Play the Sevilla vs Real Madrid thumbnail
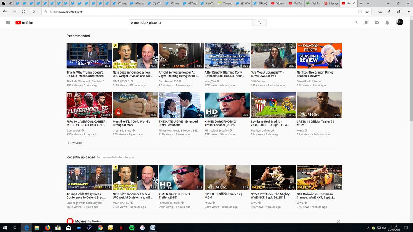This screenshot has height=232, width=413. click(273, 105)
